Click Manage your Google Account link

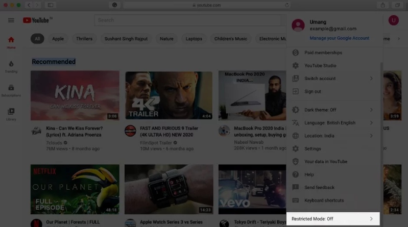(x=339, y=38)
